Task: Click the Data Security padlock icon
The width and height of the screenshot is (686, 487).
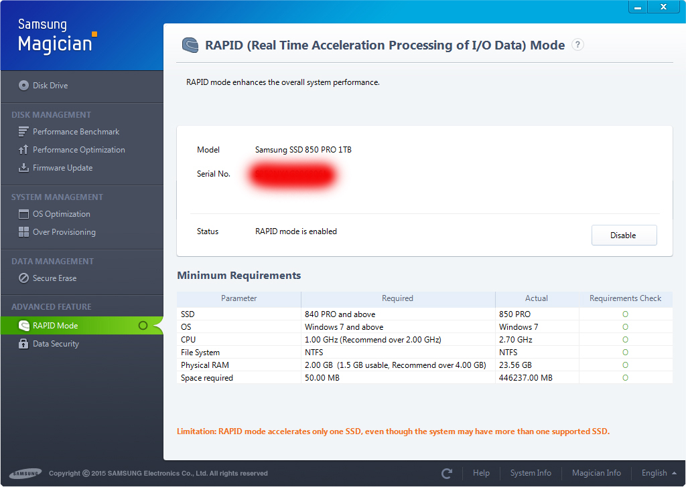Action: coord(23,344)
